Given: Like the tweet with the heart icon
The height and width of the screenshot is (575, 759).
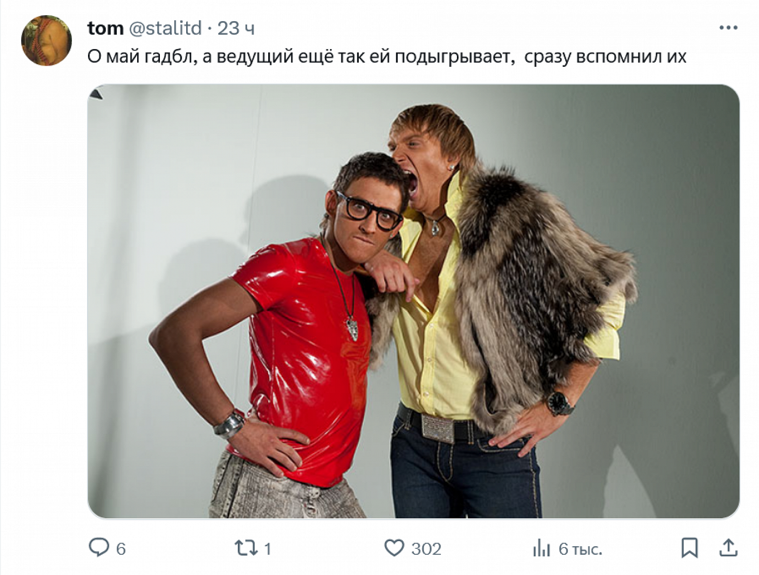Looking at the screenshot, I should click(x=394, y=548).
